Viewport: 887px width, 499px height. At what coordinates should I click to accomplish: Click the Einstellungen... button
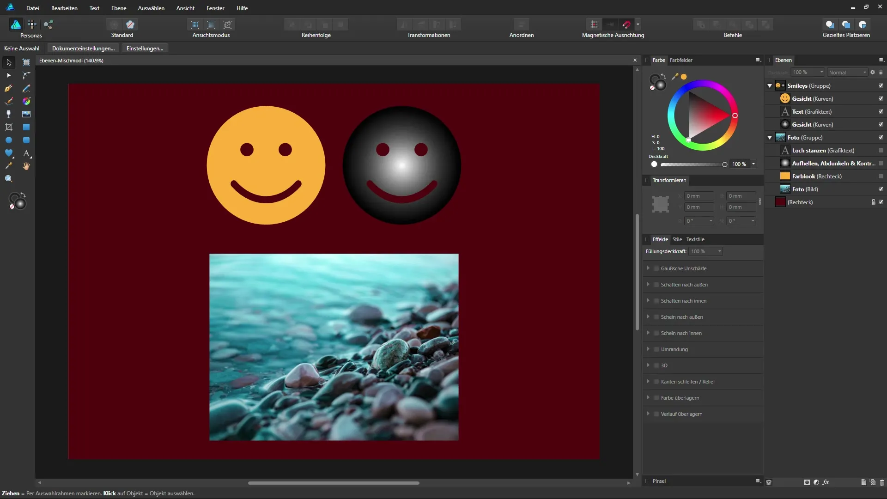pyautogui.click(x=145, y=49)
